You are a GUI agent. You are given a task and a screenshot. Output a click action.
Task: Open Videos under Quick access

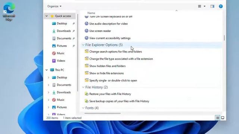click(x=61, y=61)
